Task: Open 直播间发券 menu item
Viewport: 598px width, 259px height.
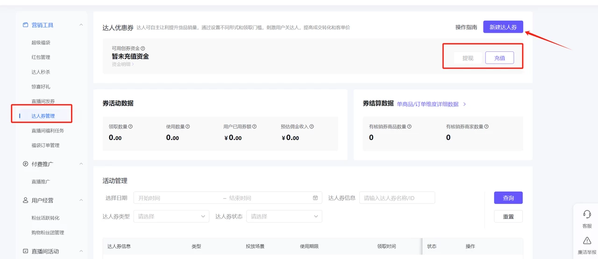Action: (x=43, y=101)
